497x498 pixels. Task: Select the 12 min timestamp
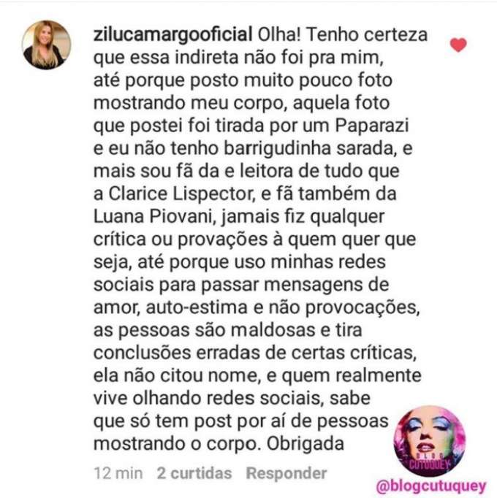pos(118,473)
